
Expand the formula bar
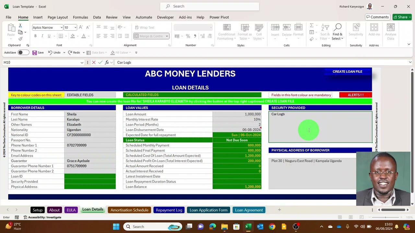pos(410,62)
